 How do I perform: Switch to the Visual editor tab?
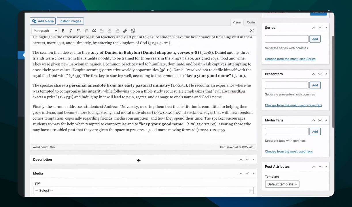(237, 22)
